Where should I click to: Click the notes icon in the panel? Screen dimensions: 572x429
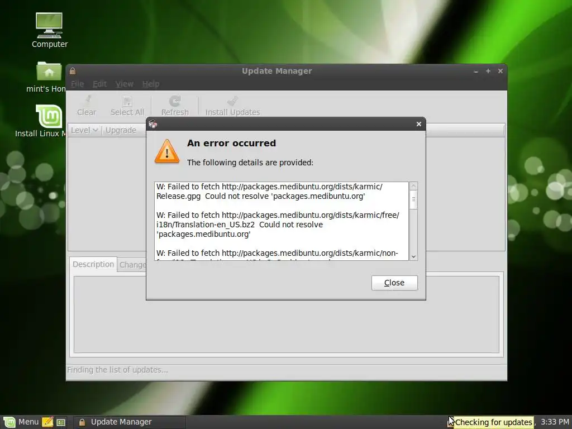[x=47, y=422]
